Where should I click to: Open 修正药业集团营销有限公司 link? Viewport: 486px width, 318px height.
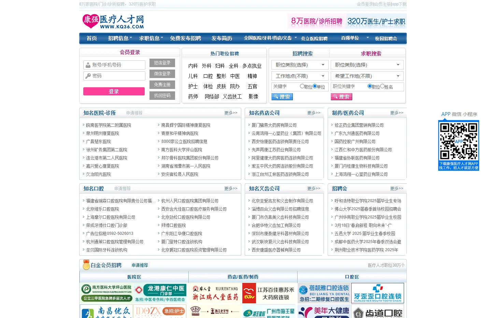[x=359, y=125]
